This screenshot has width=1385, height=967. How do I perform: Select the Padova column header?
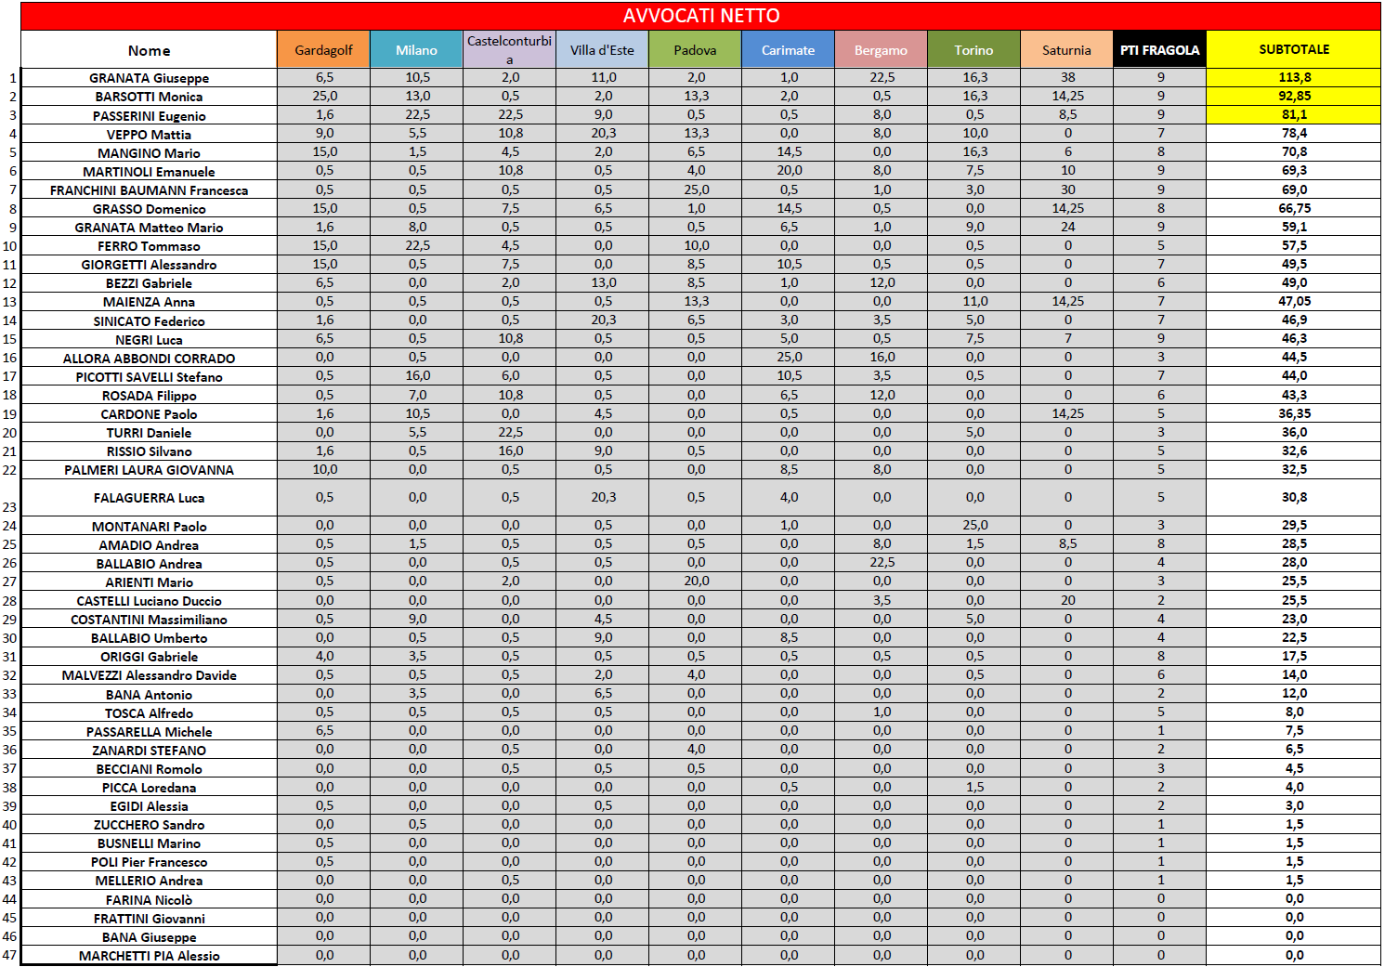click(695, 50)
